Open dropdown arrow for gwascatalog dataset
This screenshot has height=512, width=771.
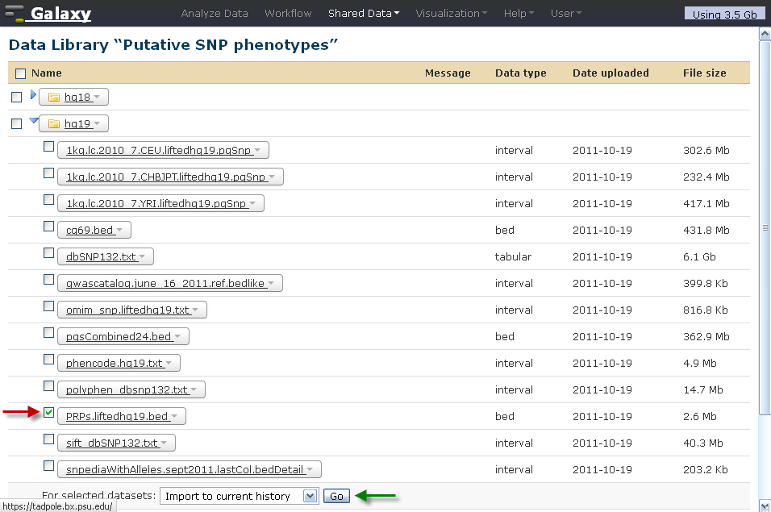[x=271, y=282]
